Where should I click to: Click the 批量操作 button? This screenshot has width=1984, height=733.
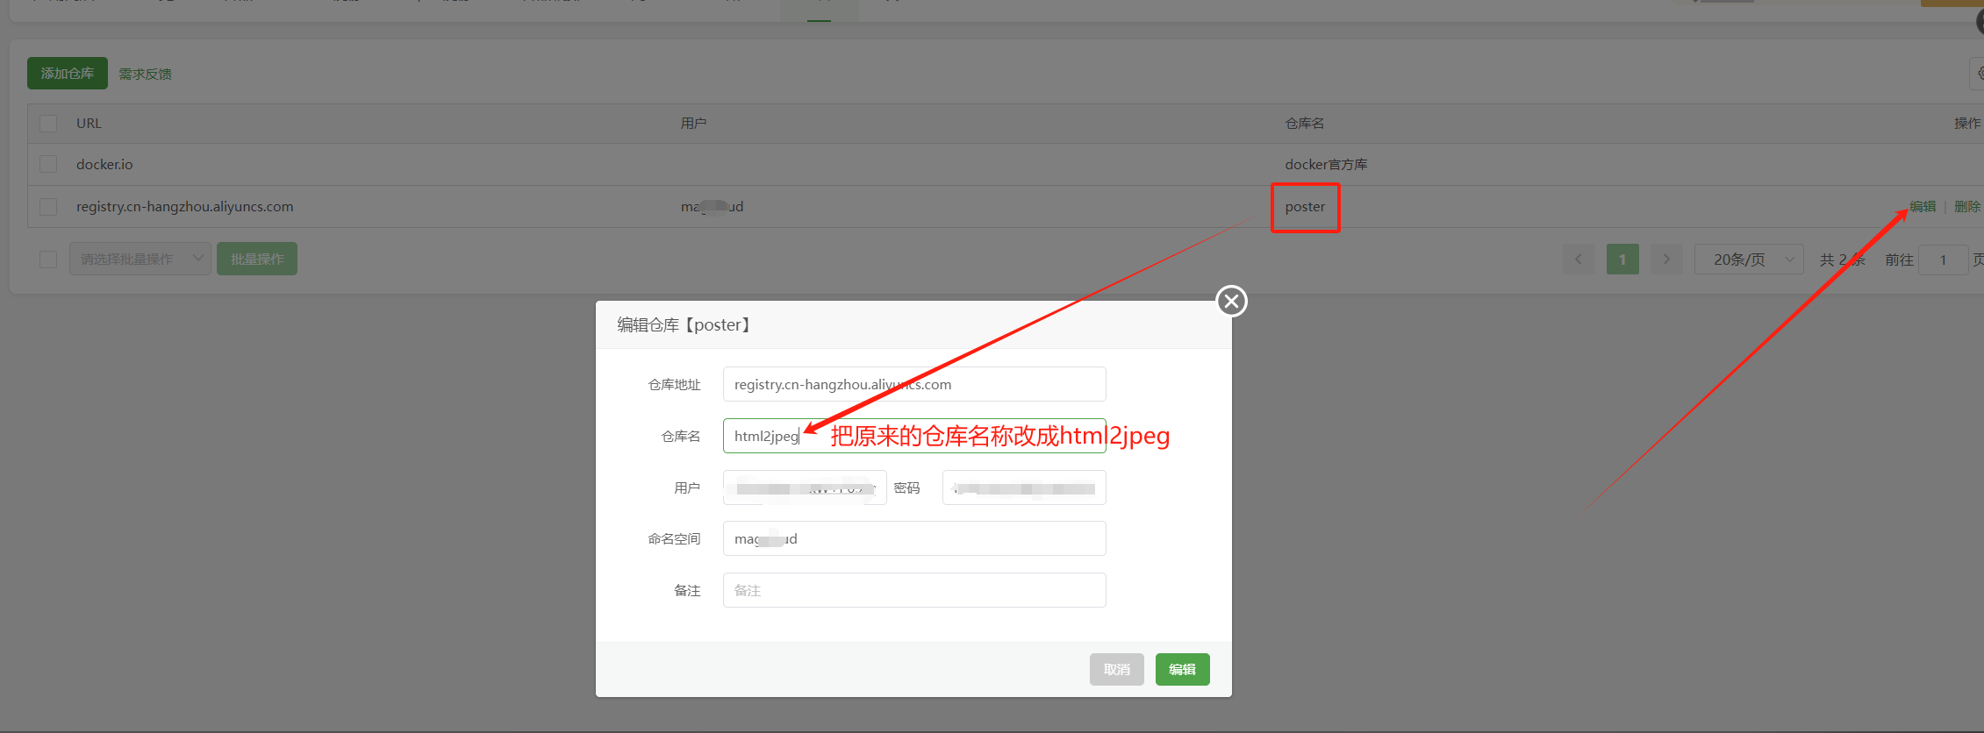coord(257,260)
